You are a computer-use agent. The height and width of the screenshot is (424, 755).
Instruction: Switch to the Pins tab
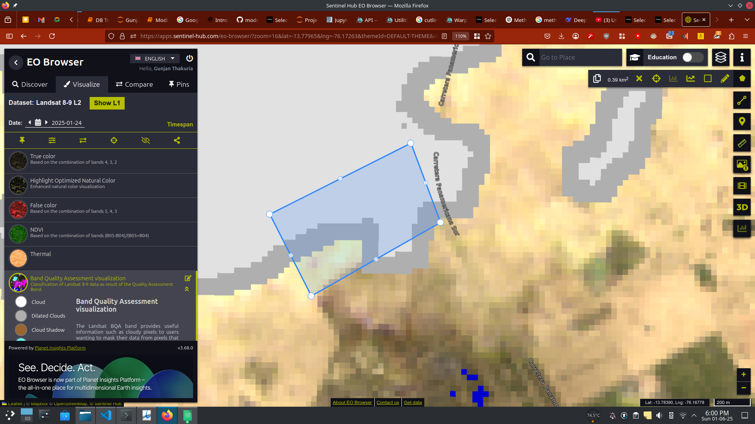click(x=179, y=84)
